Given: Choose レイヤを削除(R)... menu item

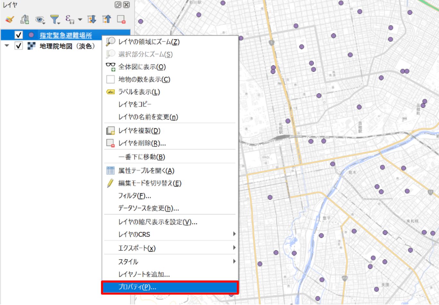Looking at the screenshot, I should point(170,143).
